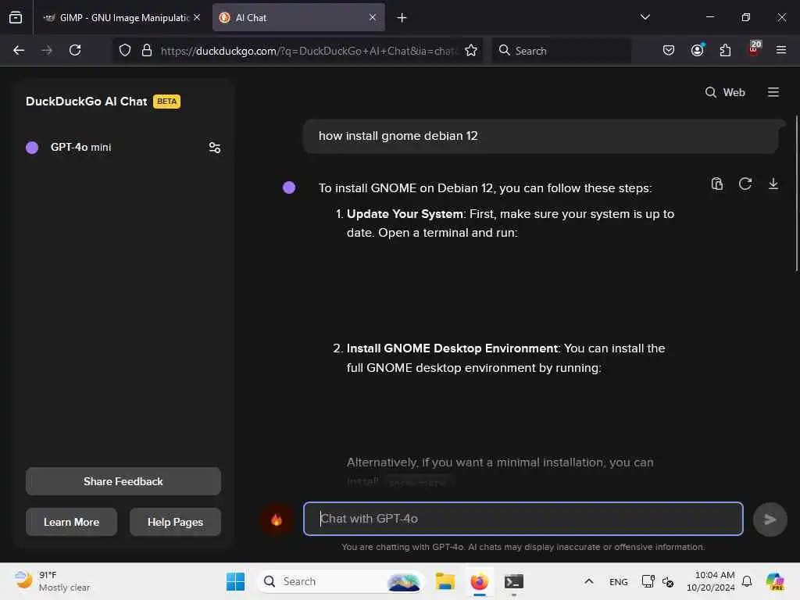Screen dimensions: 800x600
Task: Open the Terminal taskbar icon
Action: 514,581
